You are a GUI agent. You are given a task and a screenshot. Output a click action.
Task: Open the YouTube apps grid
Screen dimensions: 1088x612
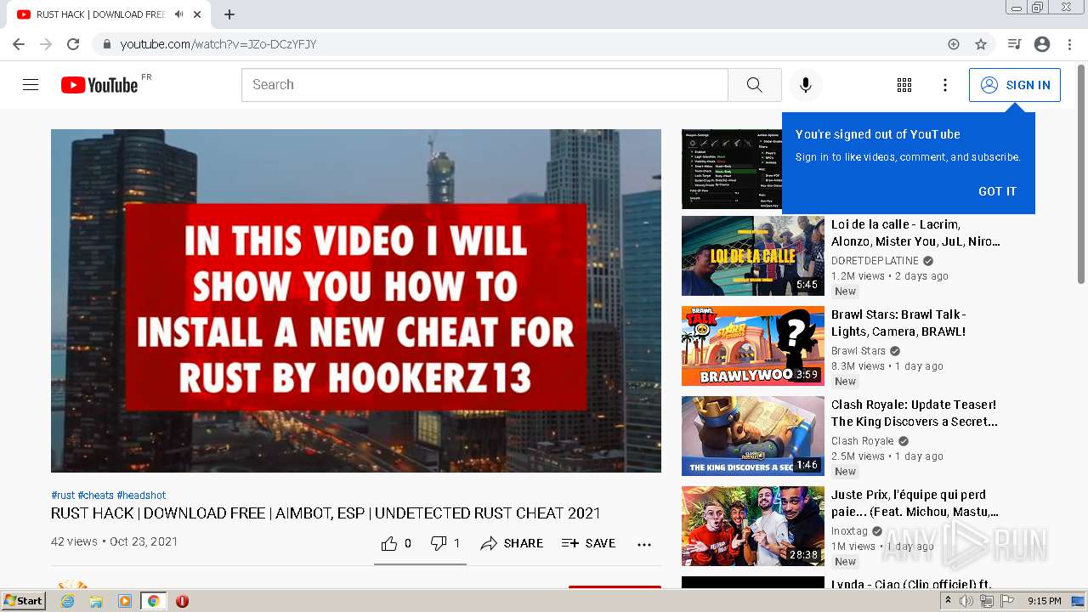[904, 85]
